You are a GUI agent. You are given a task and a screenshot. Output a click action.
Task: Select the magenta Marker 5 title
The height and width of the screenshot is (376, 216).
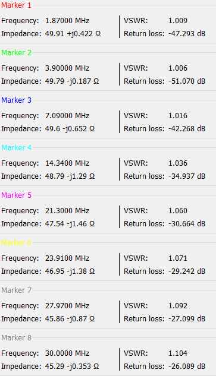click(x=16, y=195)
